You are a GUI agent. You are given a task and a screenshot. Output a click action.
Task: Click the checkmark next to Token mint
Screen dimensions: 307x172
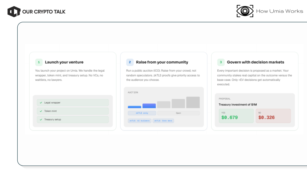tap(41, 111)
